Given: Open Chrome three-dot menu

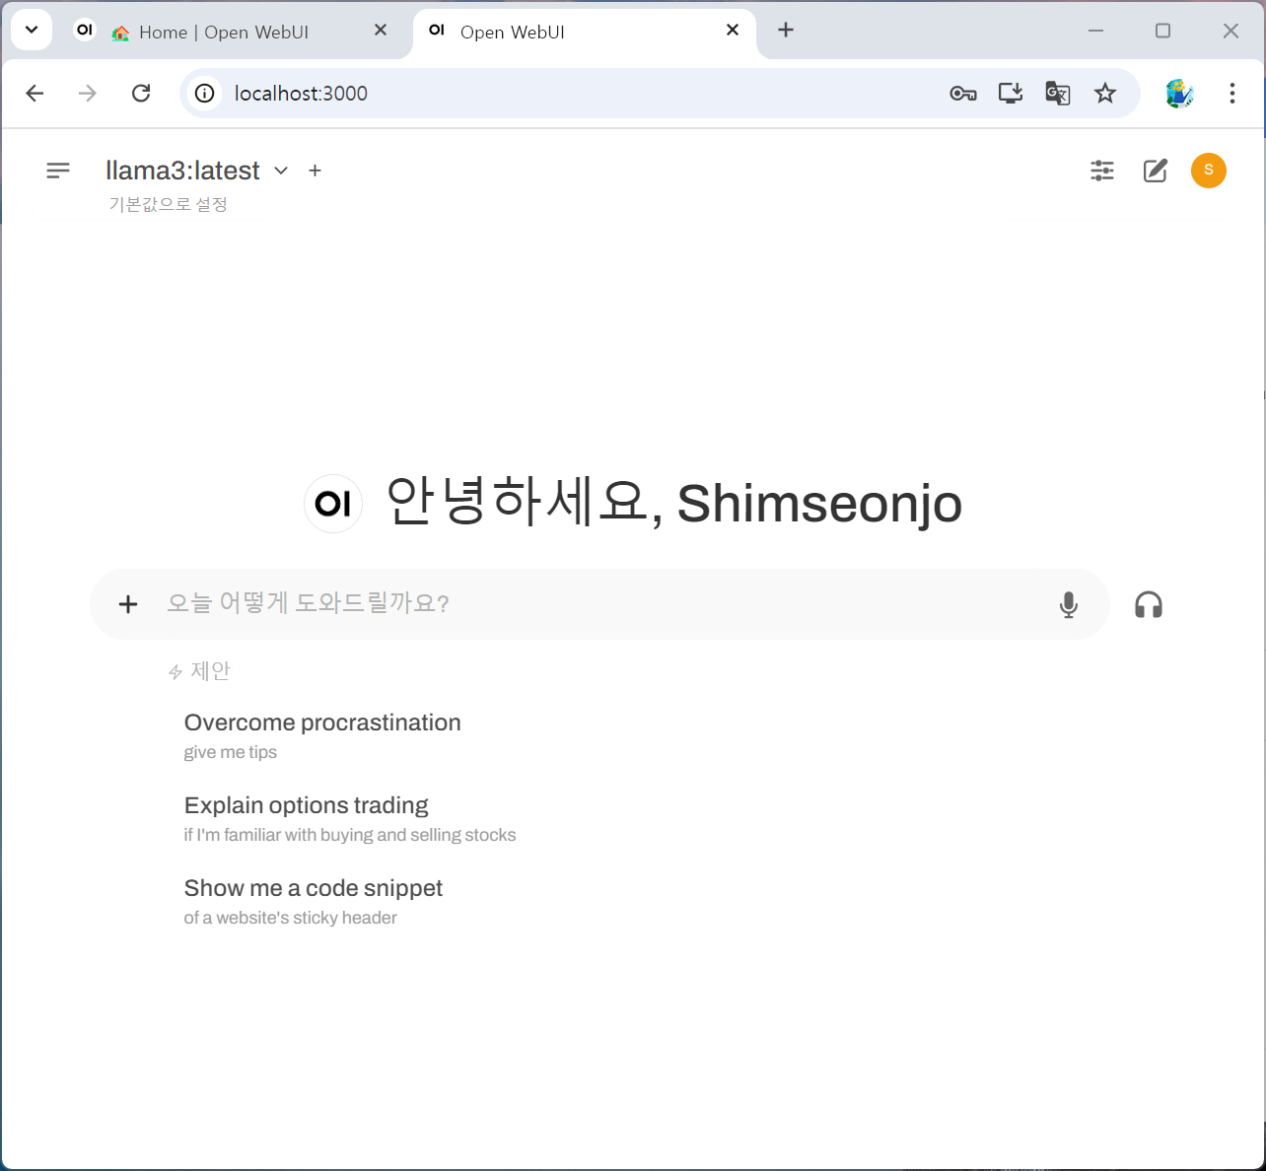Looking at the screenshot, I should [x=1232, y=94].
